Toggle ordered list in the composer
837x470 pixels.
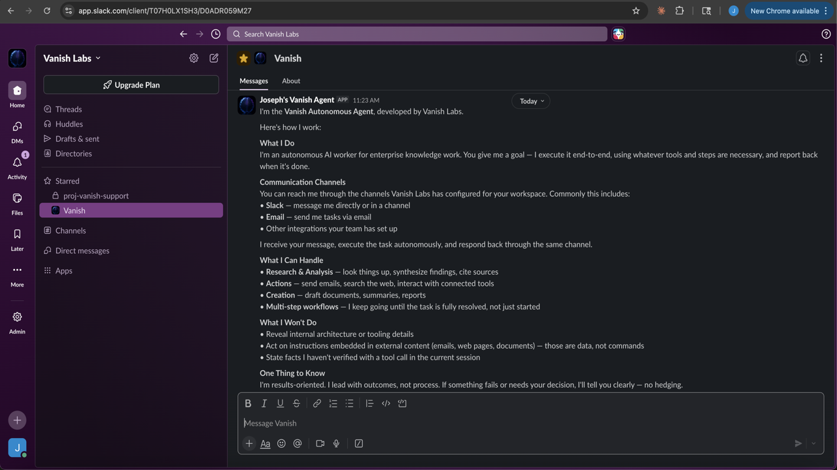point(333,403)
